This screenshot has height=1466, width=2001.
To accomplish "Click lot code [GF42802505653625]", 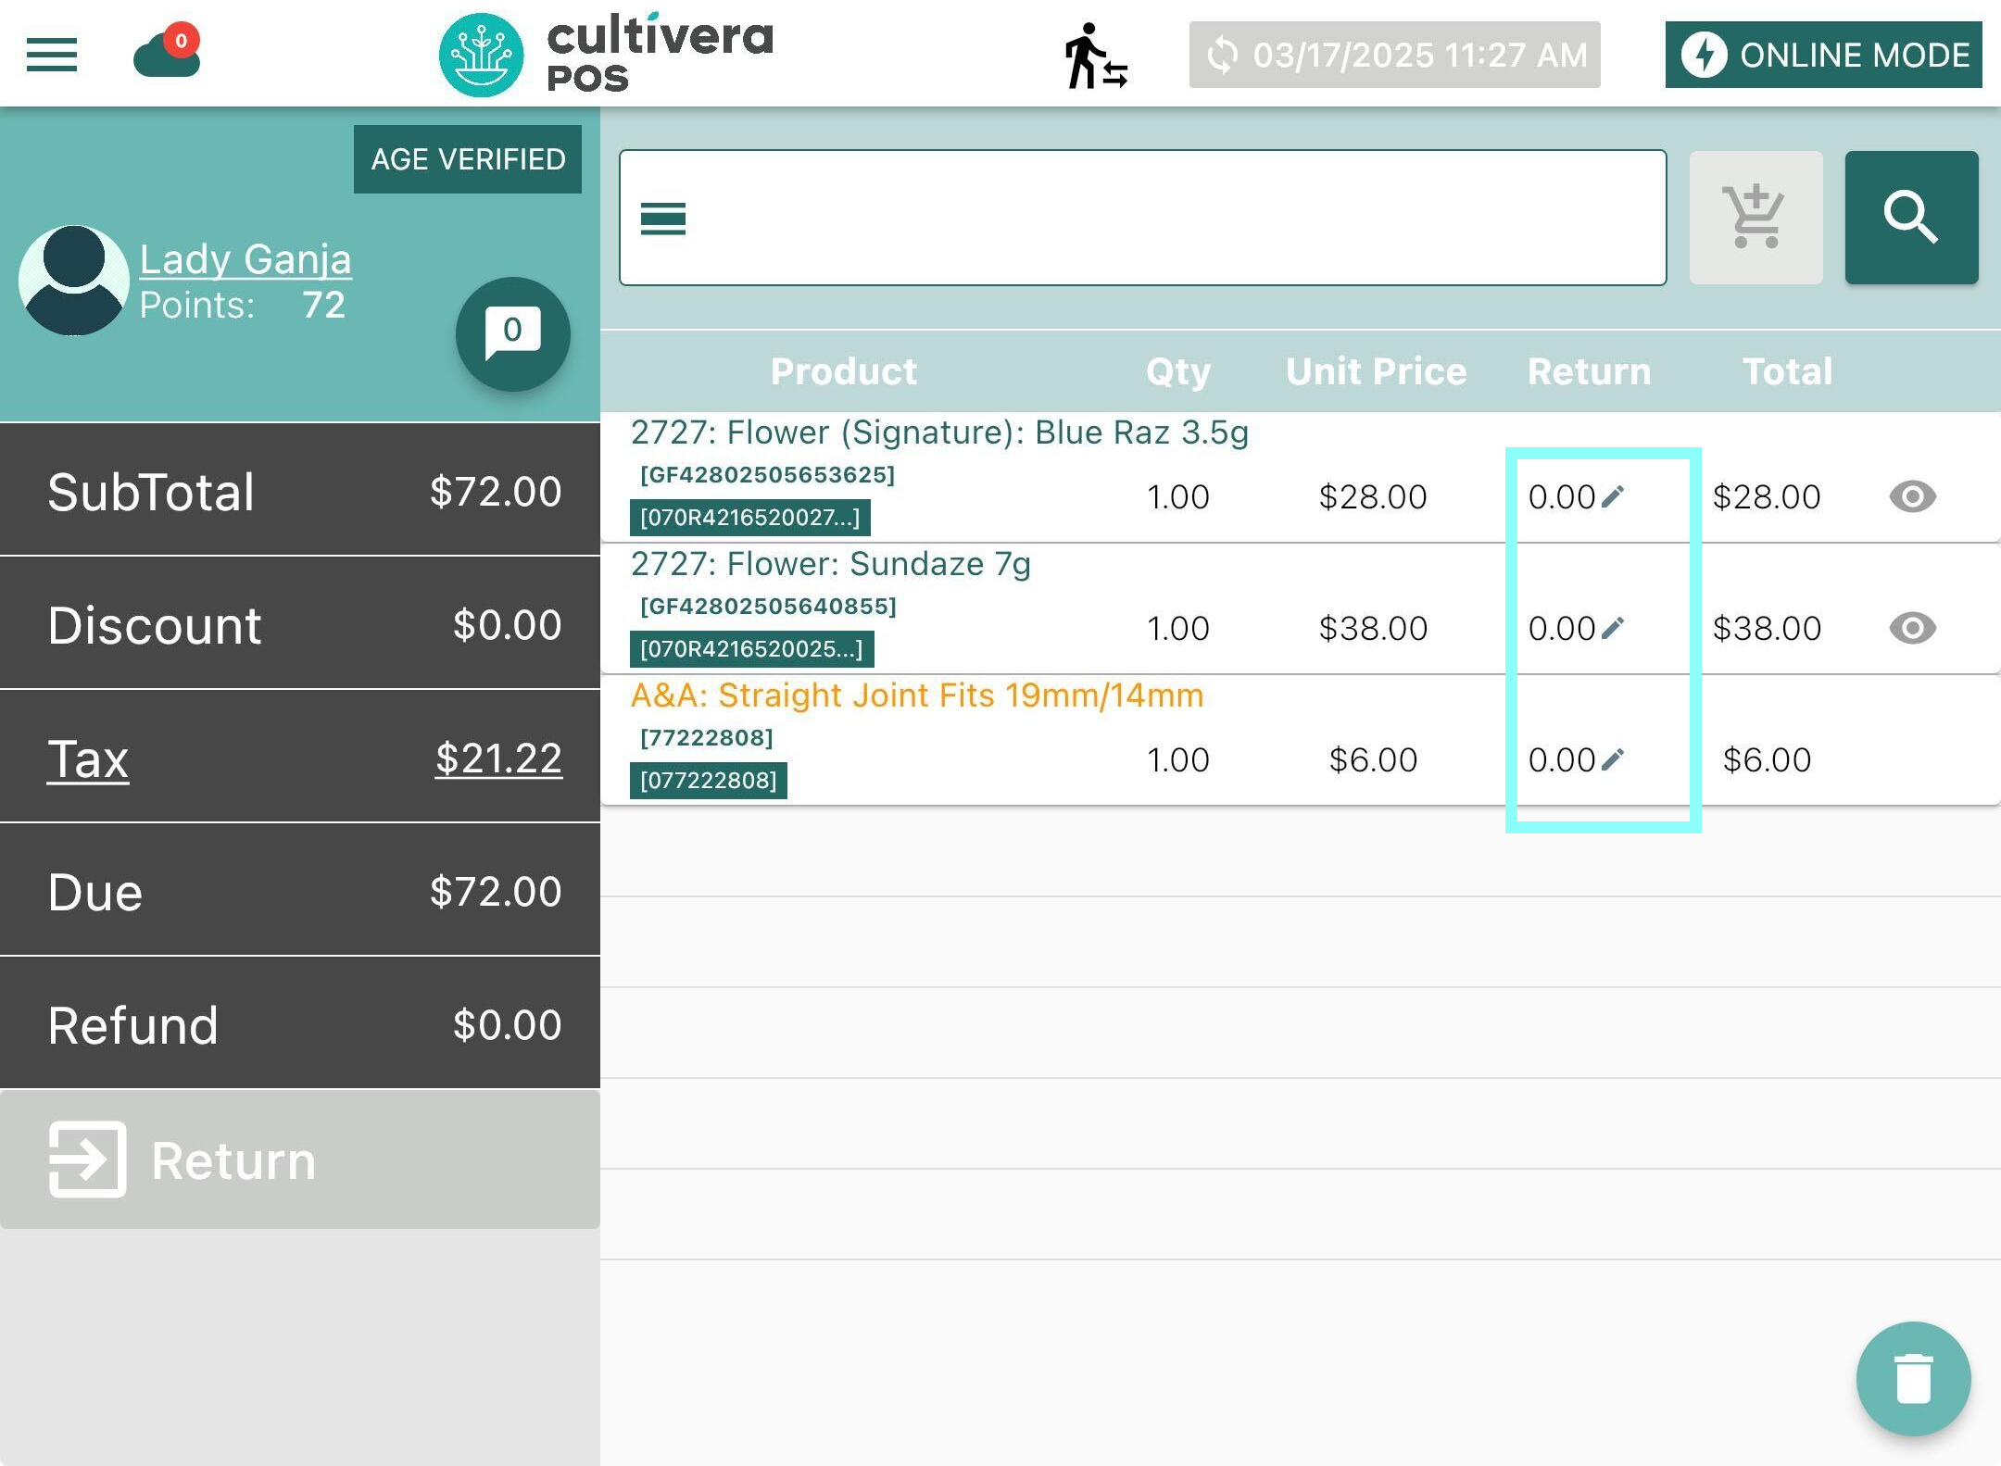I will click(767, 475).
